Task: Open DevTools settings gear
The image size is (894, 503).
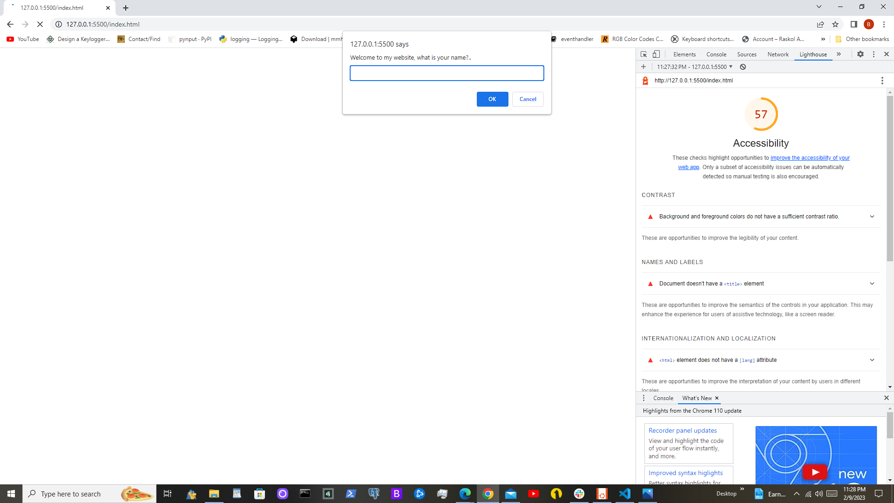Action: click(x=860, y=54)
